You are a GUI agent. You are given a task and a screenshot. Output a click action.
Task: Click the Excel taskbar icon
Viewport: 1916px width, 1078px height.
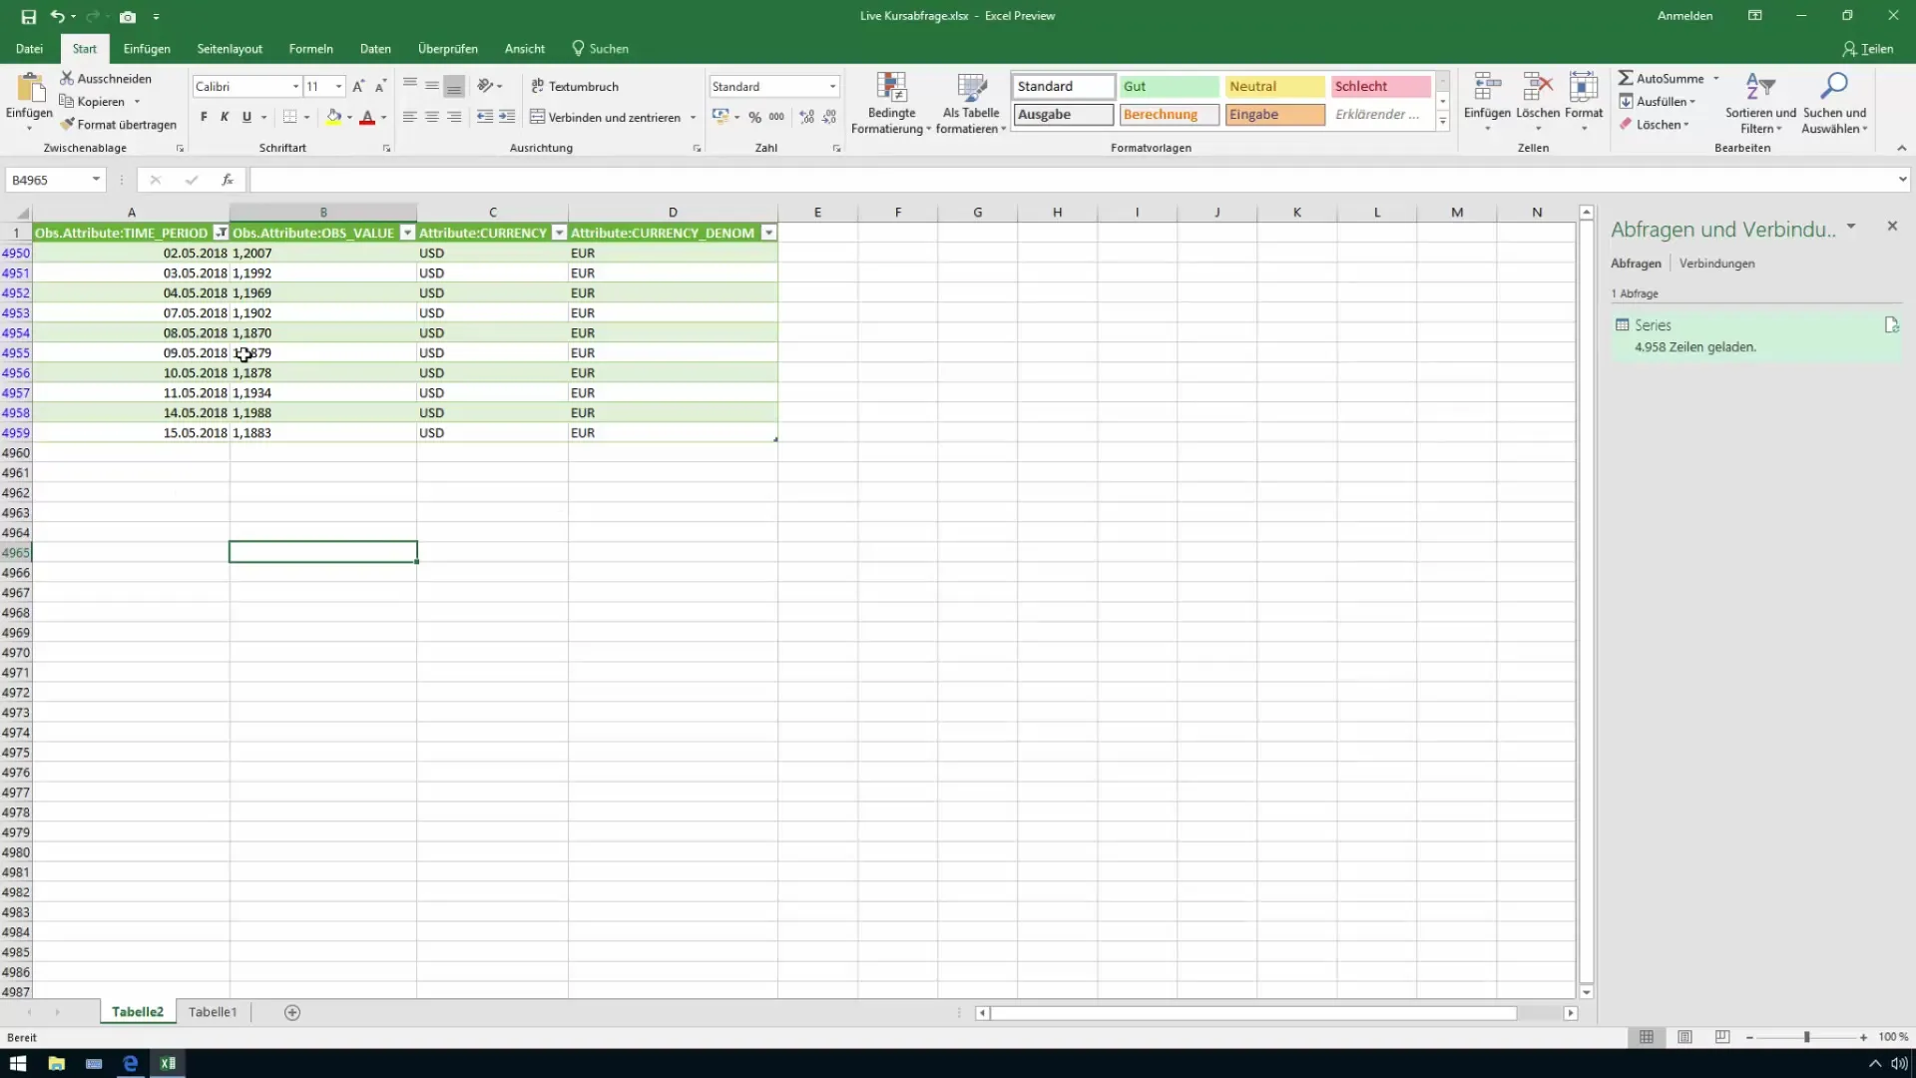click(167, 1062)
